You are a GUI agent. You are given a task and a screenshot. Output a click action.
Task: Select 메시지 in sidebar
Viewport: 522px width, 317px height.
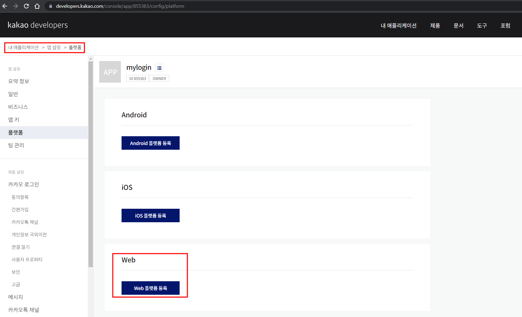click(44, 297)
